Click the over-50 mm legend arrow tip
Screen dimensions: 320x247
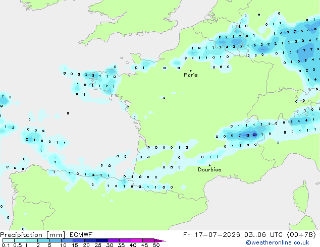(x=160, y=240)
